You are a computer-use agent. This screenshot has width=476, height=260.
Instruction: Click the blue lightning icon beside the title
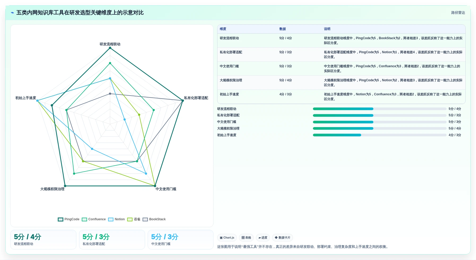[12, 13]
